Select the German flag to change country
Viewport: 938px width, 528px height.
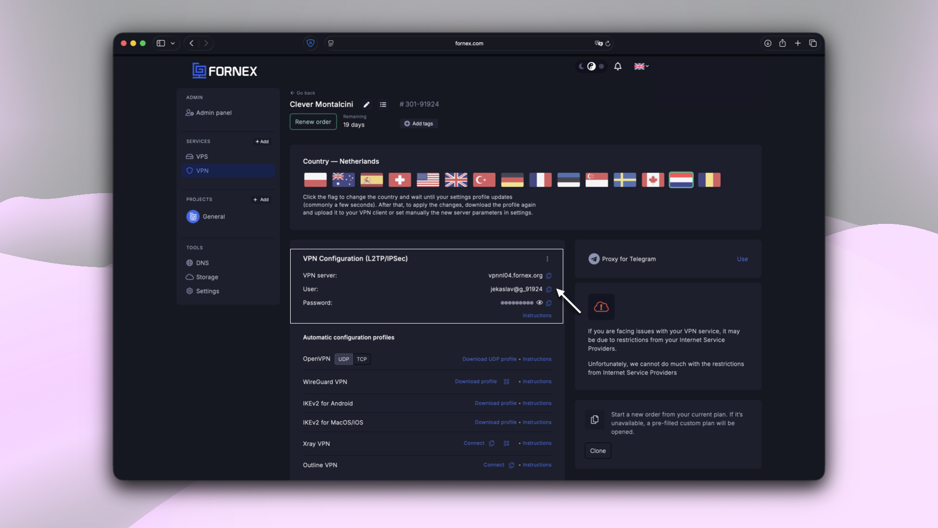[512, 179]
